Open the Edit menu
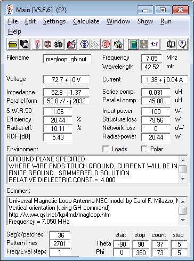The height and width of the screenshot is (261, 194). [x=30, y=21]
